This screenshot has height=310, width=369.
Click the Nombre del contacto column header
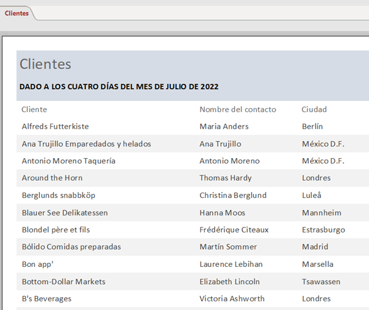tap(237, 109)
